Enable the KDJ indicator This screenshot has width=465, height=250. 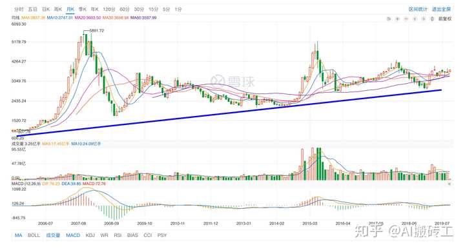[x=90, y=235]
